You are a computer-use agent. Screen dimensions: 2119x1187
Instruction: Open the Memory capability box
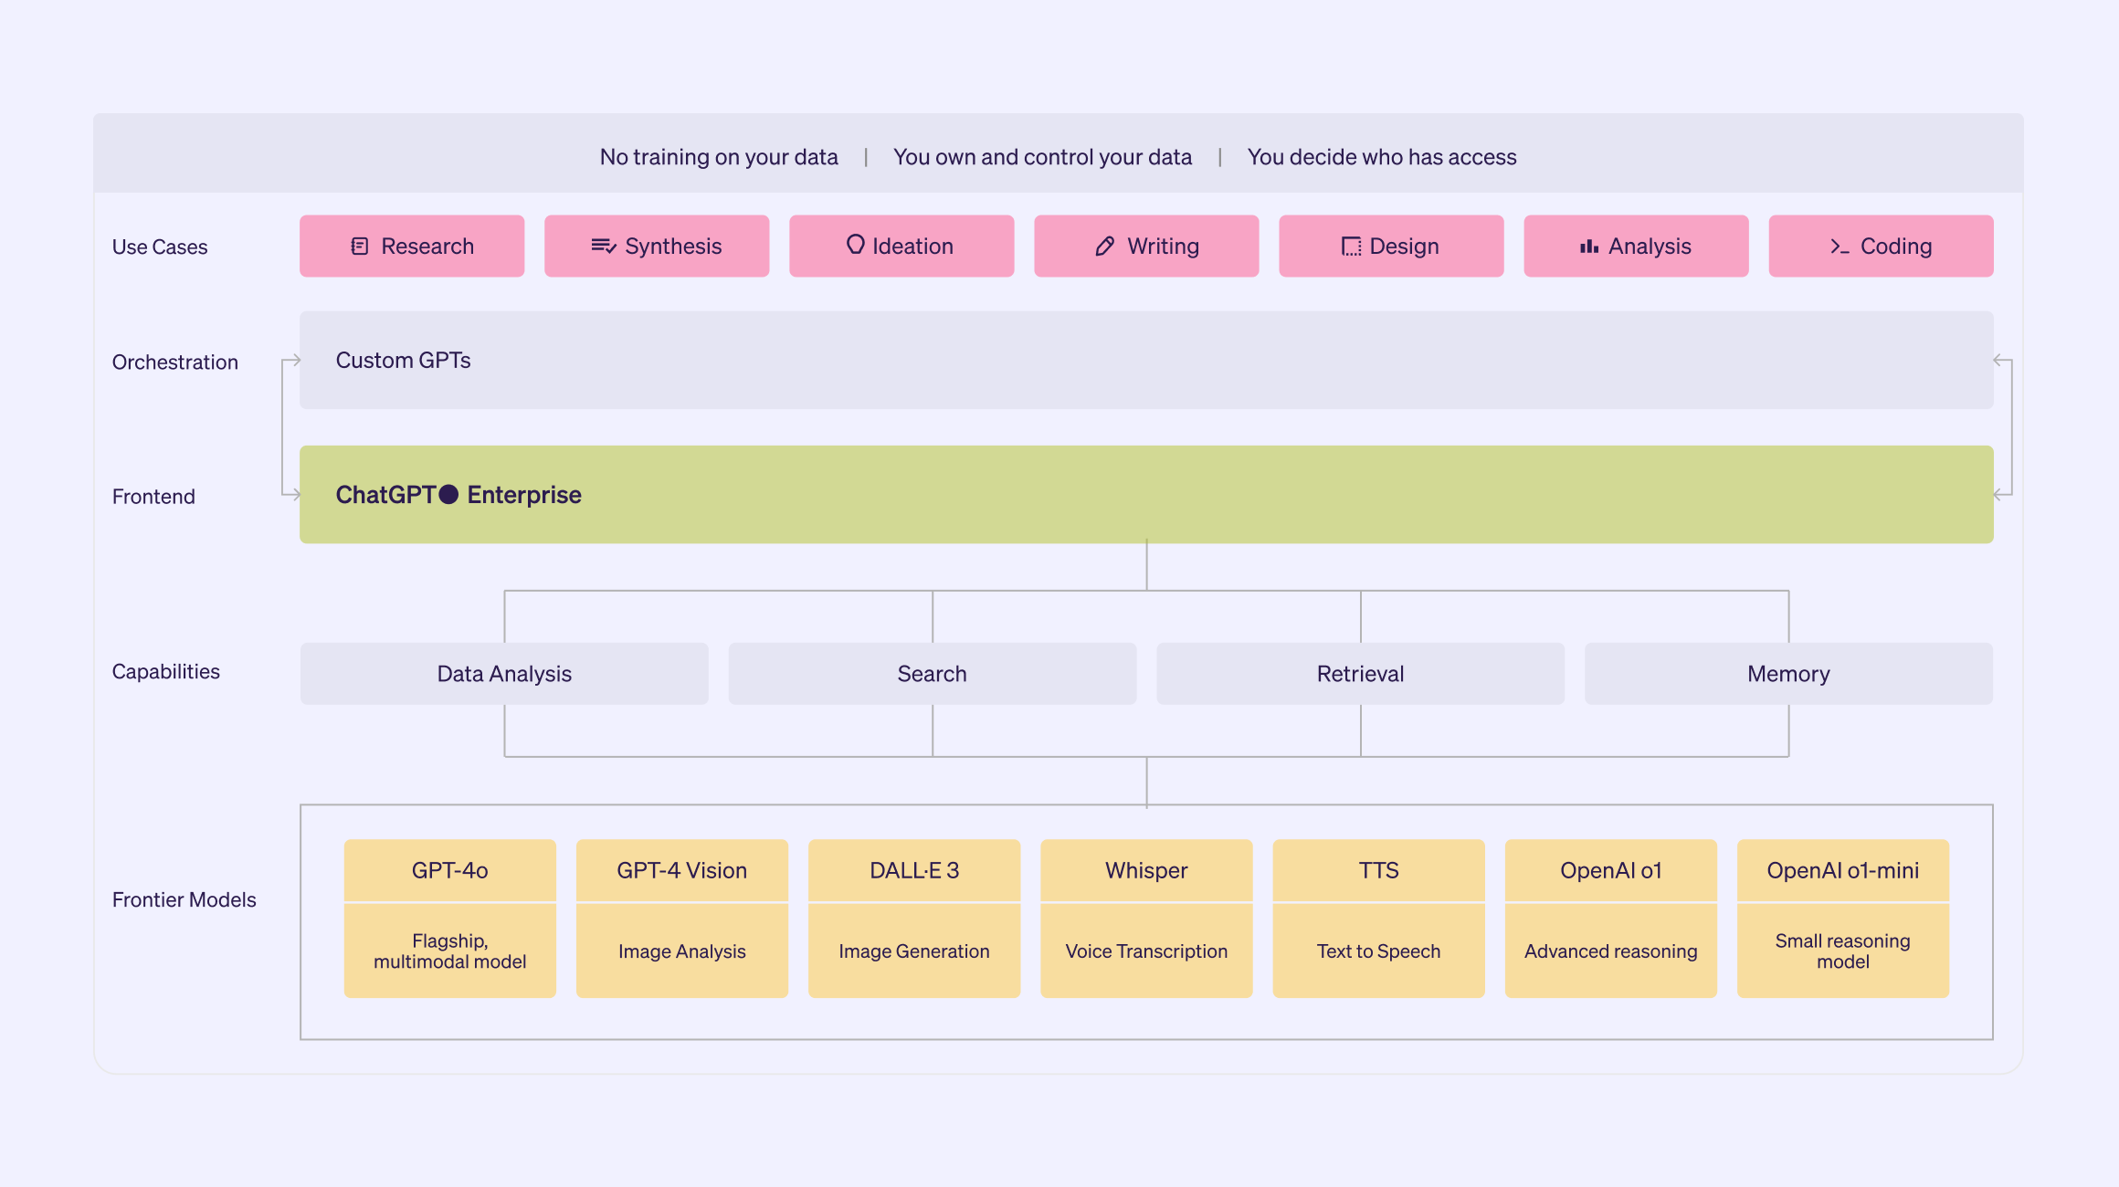click(1787, 674)
